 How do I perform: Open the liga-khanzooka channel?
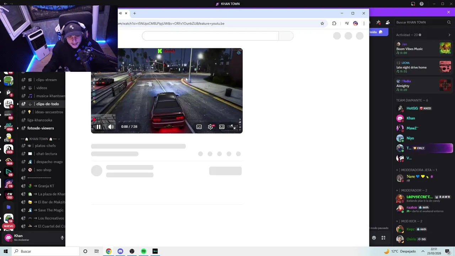[x=40, y=120]
